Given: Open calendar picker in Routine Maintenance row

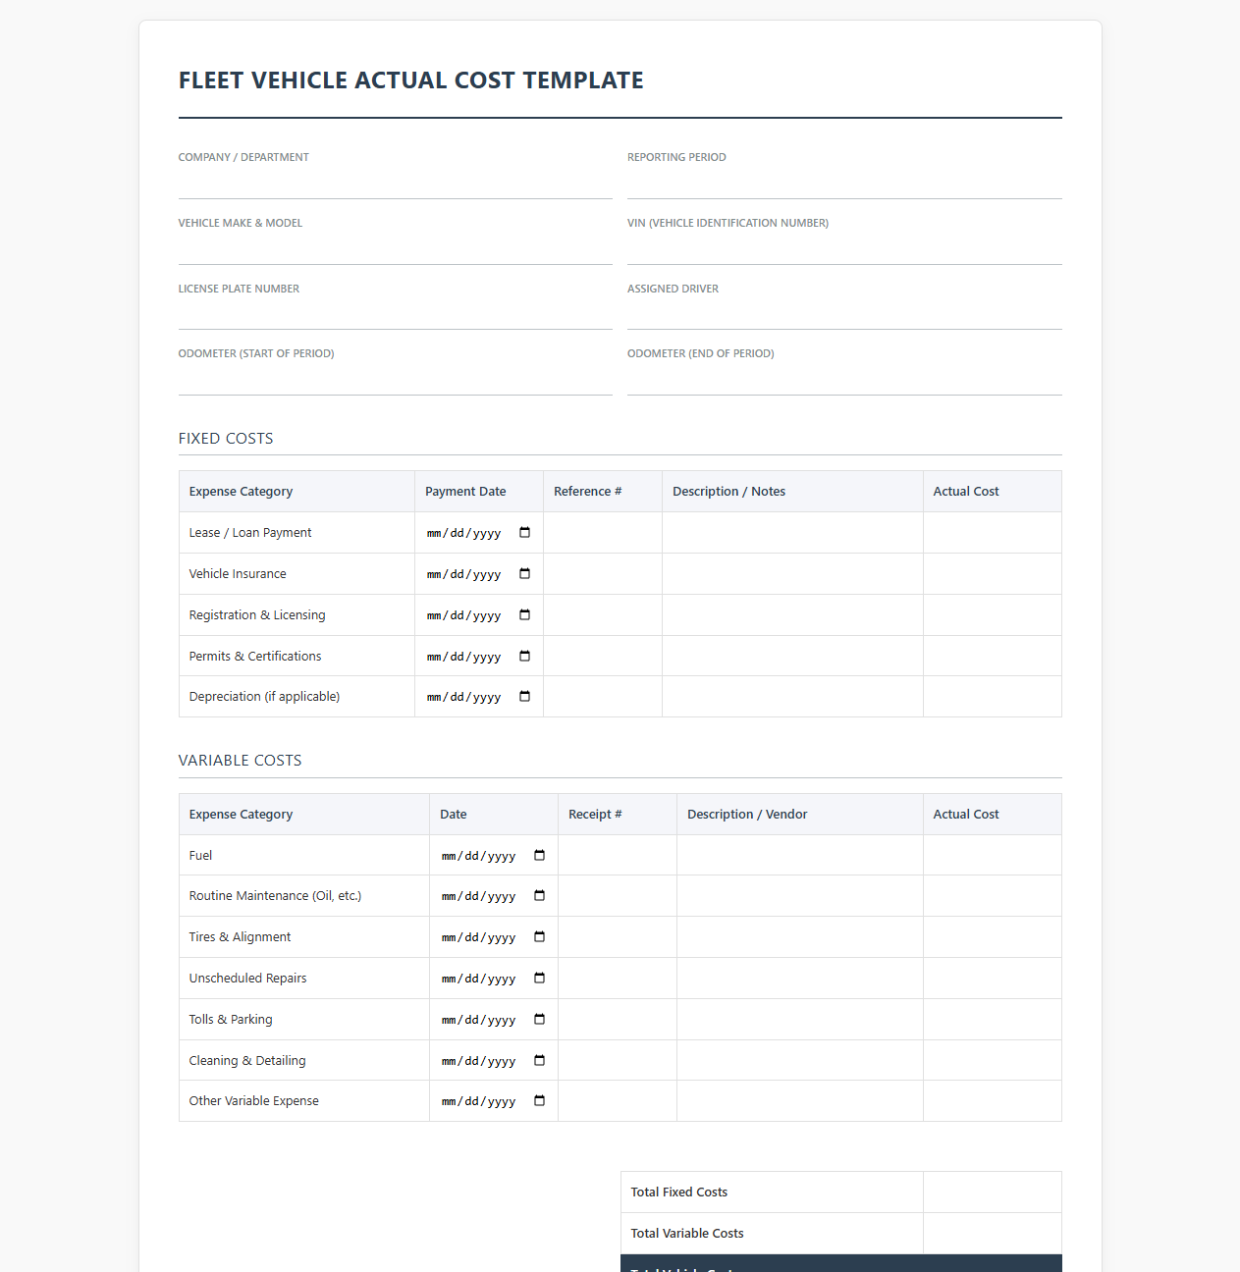Looking at the screenshot, I should [x=539, y=896].
